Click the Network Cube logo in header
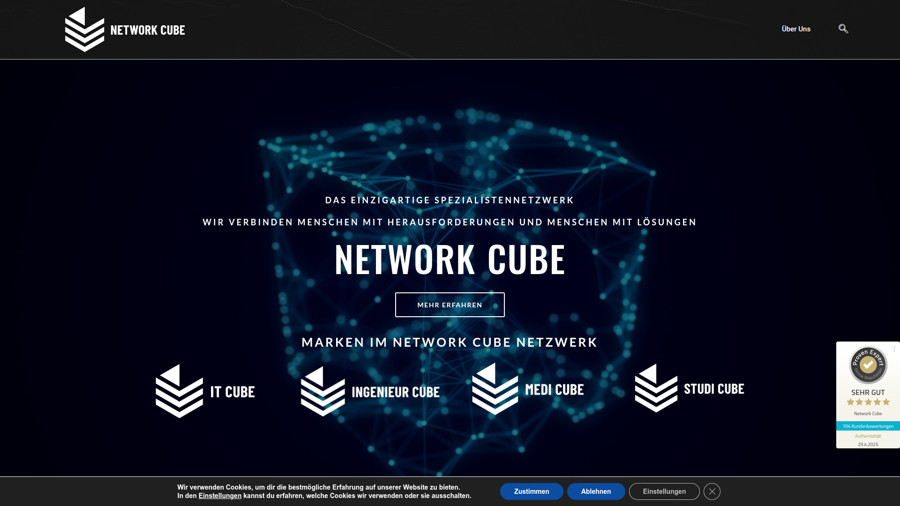The height and width of the screenshot is (506, 900). (x=125, y=30)
